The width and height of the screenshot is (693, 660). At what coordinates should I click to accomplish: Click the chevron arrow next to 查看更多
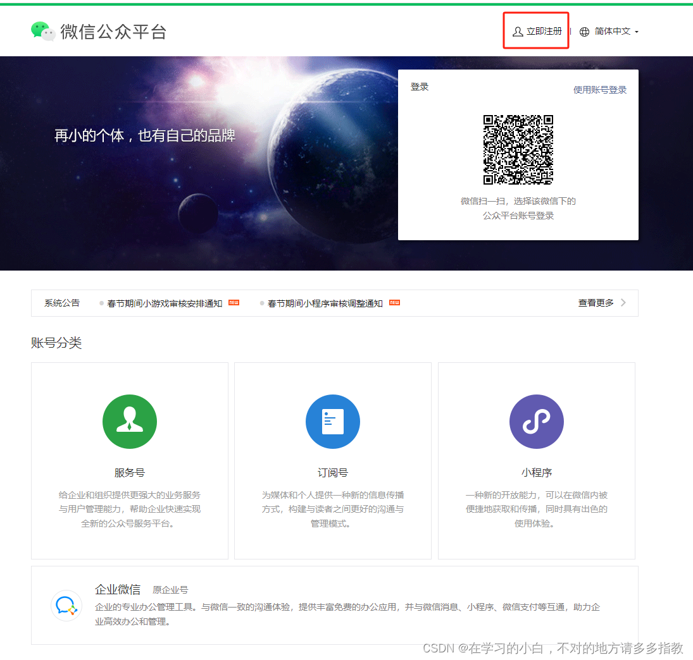coord(623,302)
